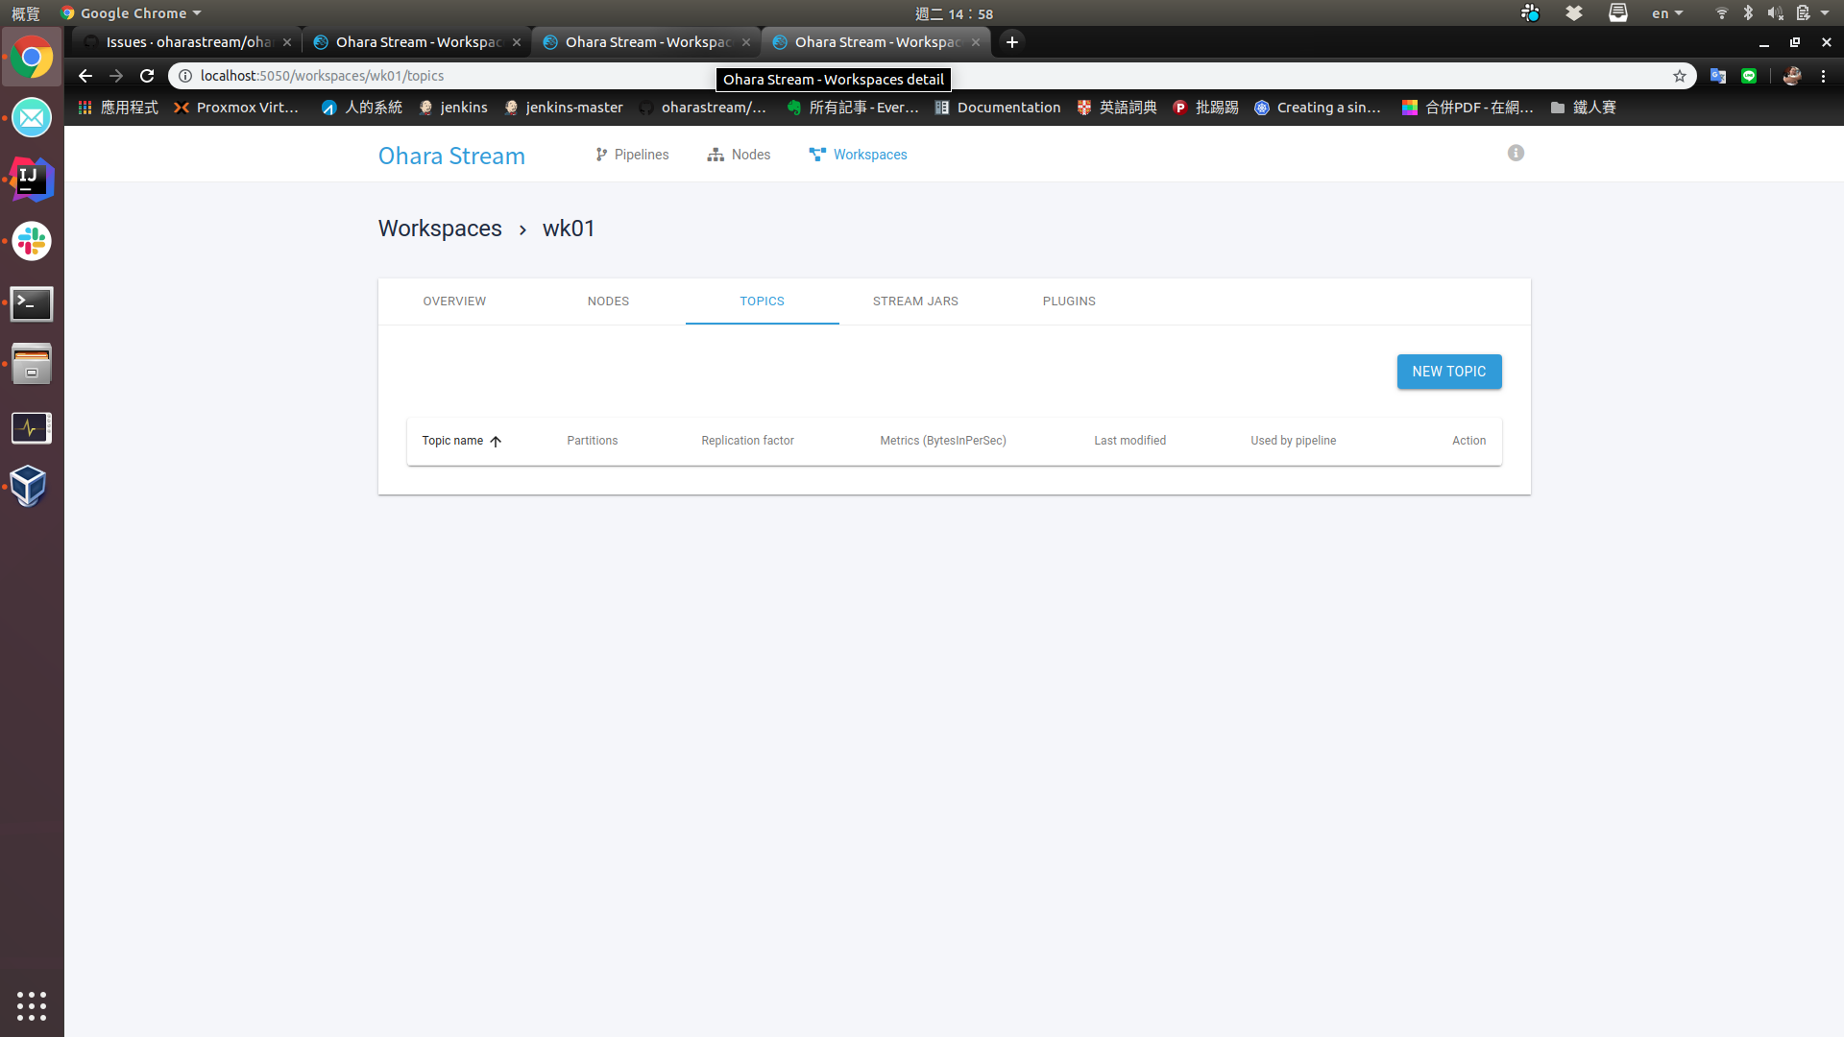Open the Google Chrome app menu
This screenshot has height=1037, width=1844.
[131, 13]
